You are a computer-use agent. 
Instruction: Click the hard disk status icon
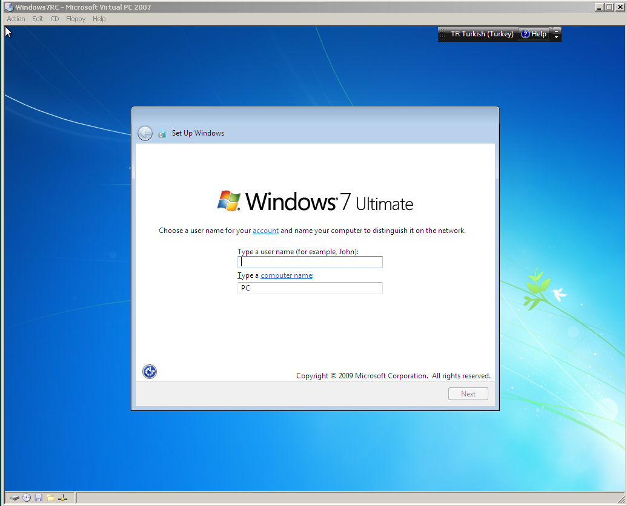pyautogui.click(x=15, y=498)
